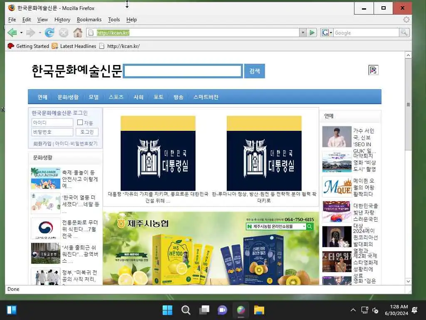Select the 방송 navigation tab
Screen dimensions: 426x320
click(178, 97)
